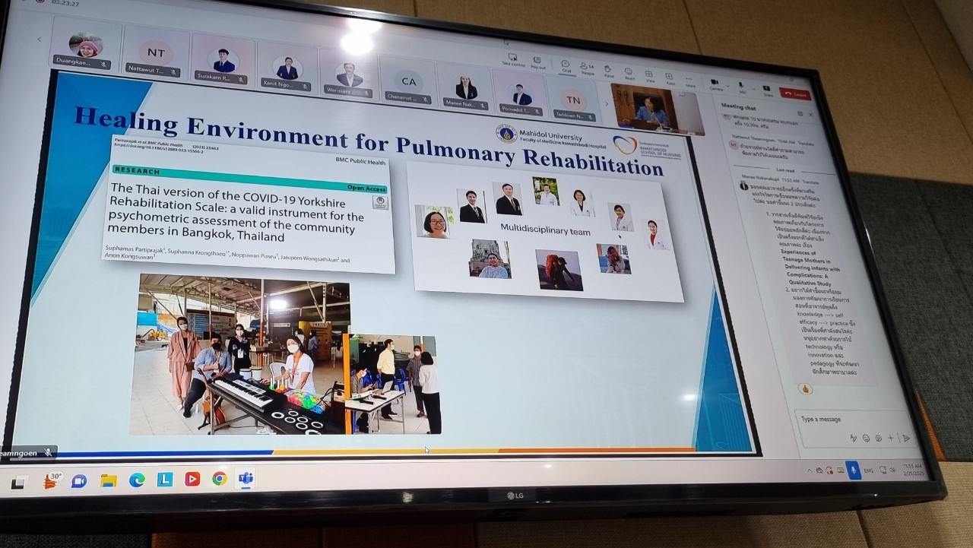This screenshot has height=548, width=973.
Task: Toggle the Chat panel
Action: (566, 65)
